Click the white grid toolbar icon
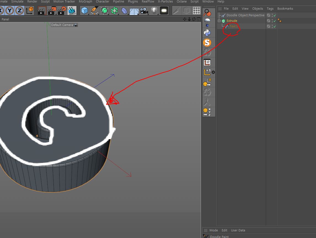This screenshot has height=238, width=316. (x=197, y=10)
